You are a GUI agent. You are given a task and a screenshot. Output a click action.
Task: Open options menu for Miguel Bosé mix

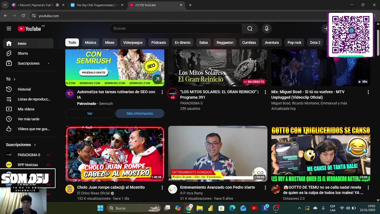368,92
